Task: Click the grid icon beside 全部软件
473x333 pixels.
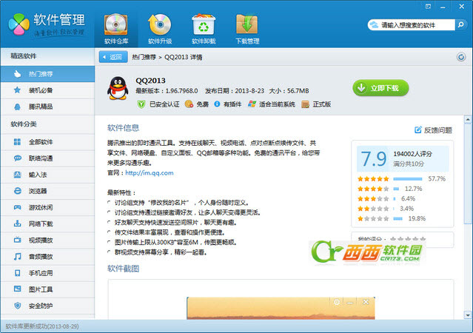Action: click(17, 142)
